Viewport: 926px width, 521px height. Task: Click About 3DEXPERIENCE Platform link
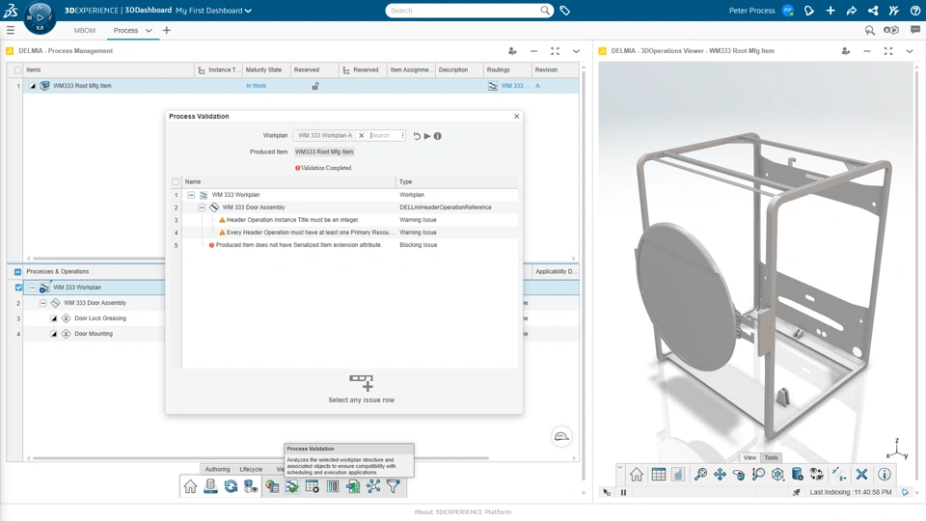point(463,512)
